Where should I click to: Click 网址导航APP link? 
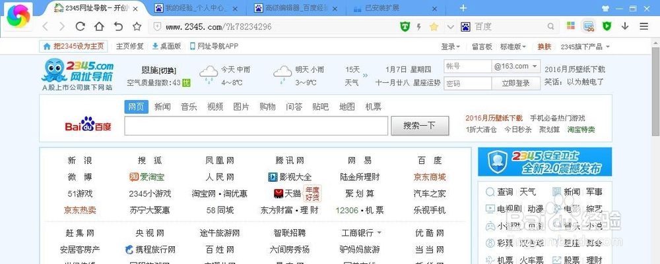point(214,46)
